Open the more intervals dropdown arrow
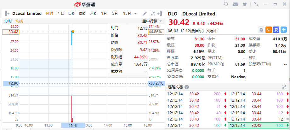Screen dimensions: 290x130 click(x=135, y=14)
